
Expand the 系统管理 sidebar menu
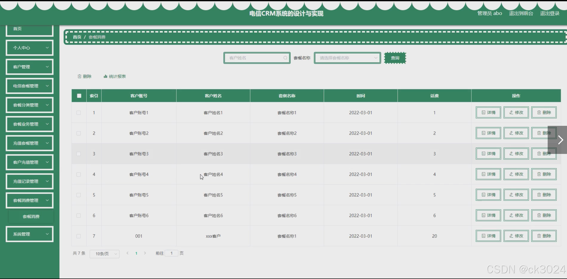pos(30,234)
